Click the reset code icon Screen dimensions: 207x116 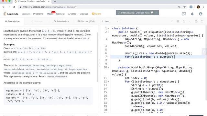pos(184,21)
